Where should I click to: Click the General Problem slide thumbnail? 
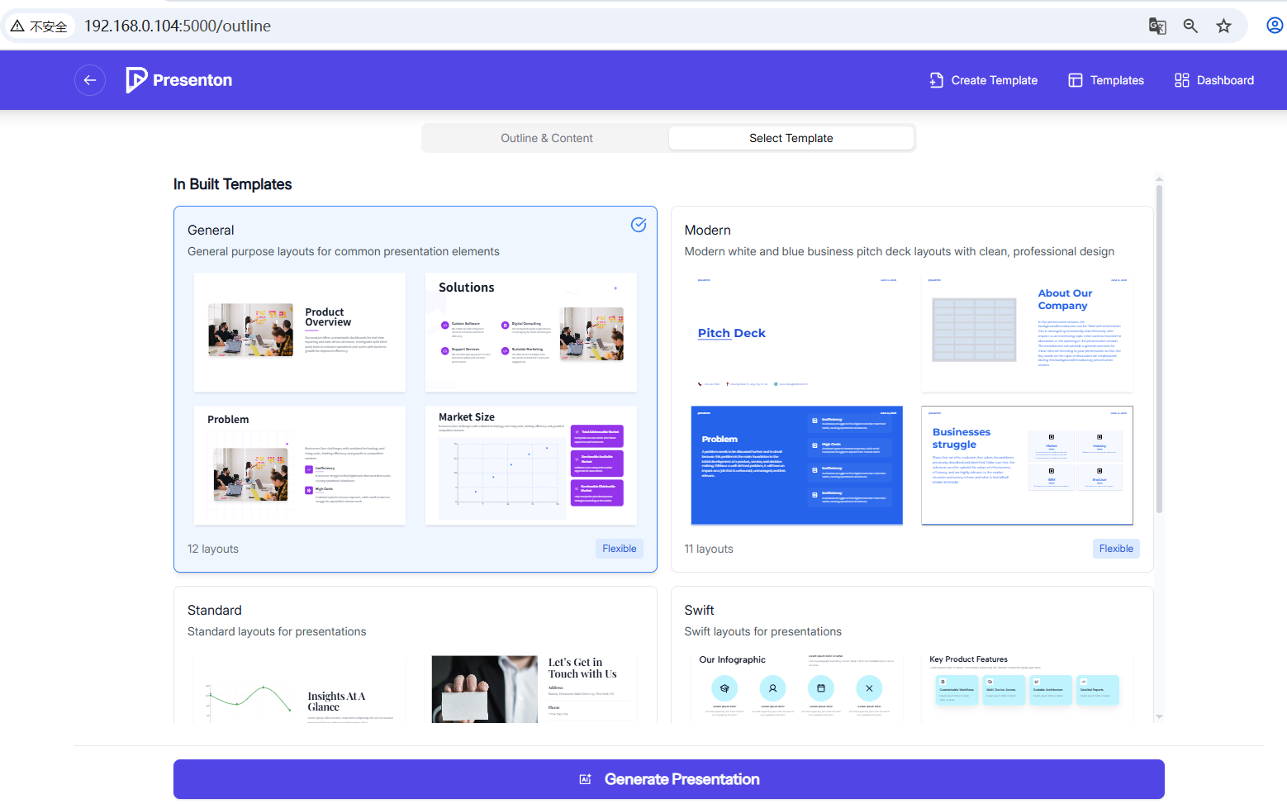point(300,465)
